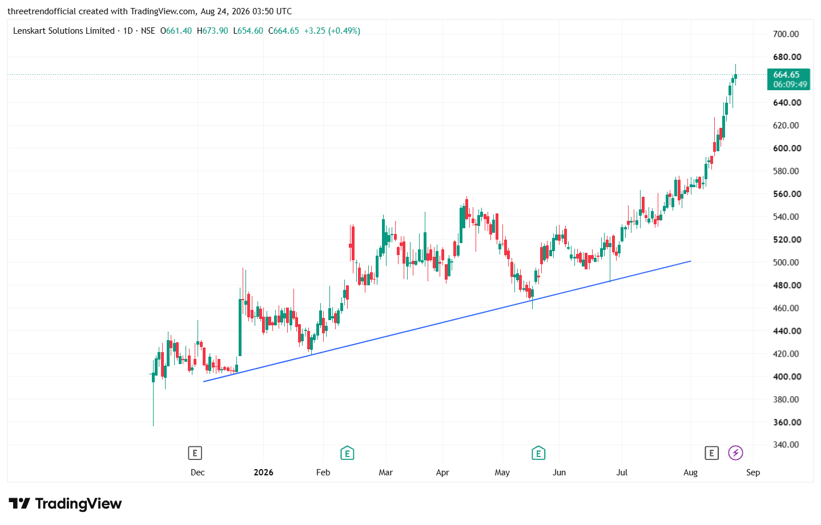Click the 700.00 price axis label
Image resolution: width=821 pixels, height=525 pixels.
click(786, 34)
